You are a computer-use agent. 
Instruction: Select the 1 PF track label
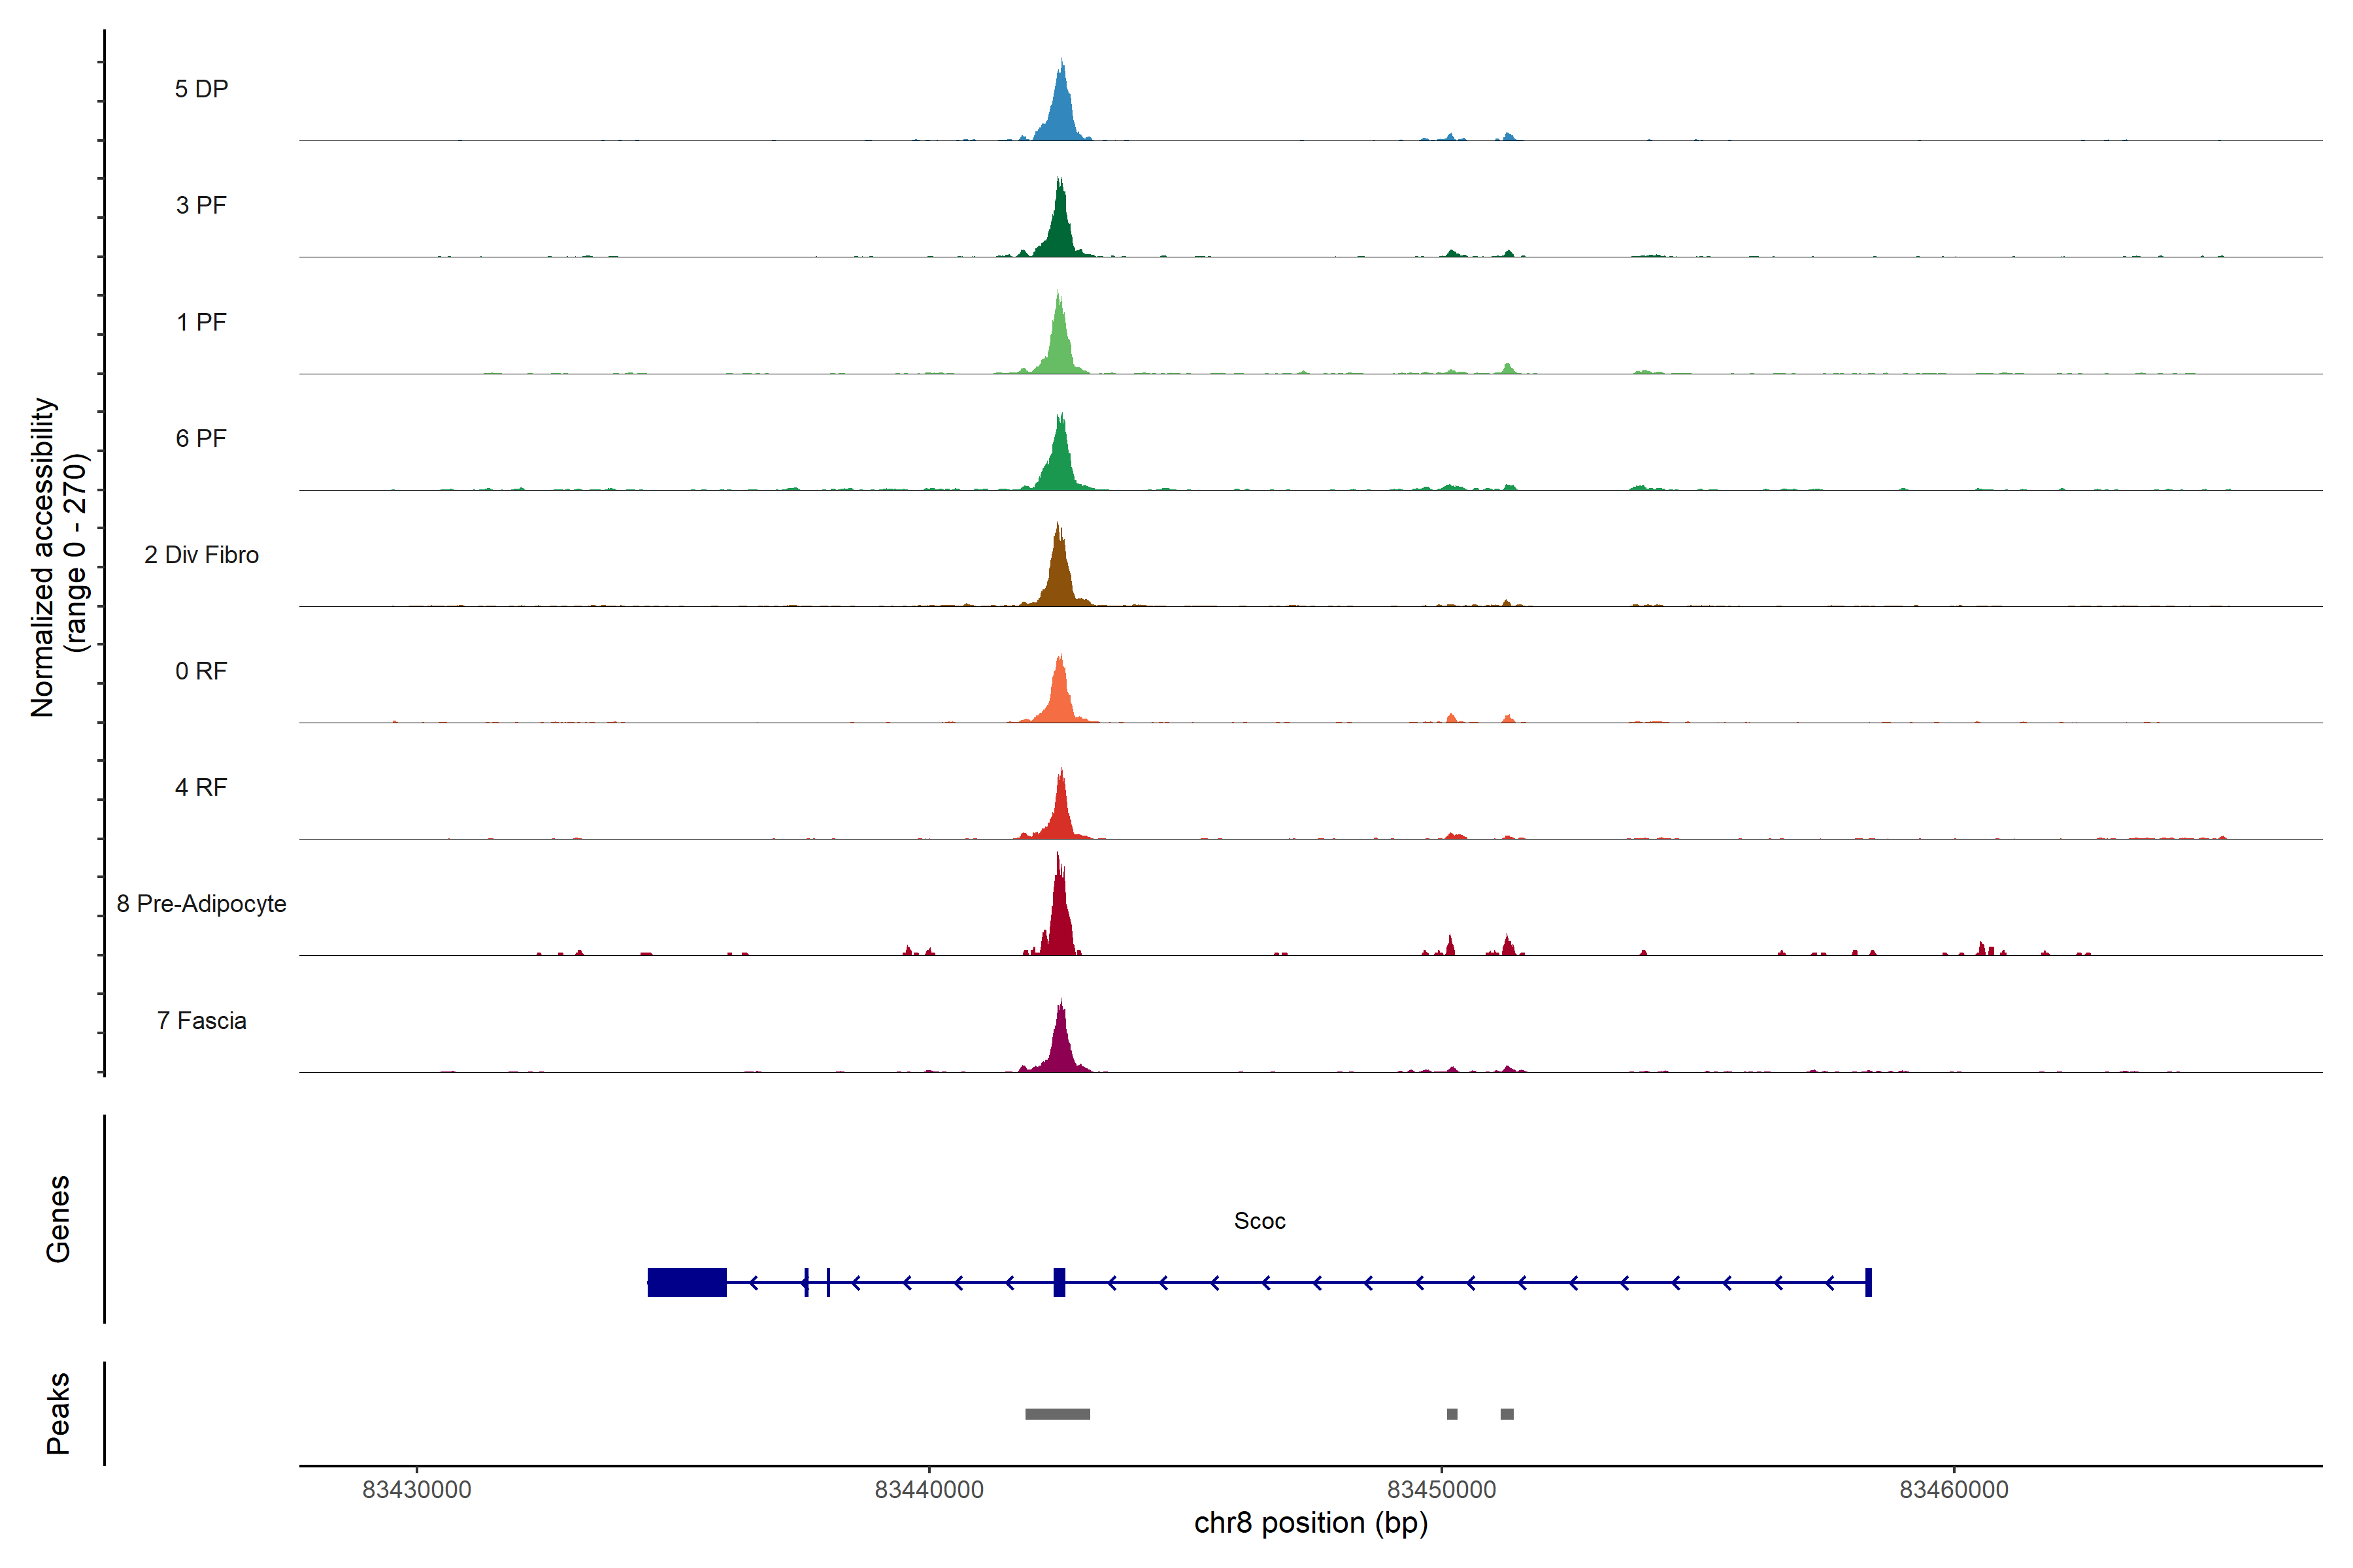pos(201,322)
